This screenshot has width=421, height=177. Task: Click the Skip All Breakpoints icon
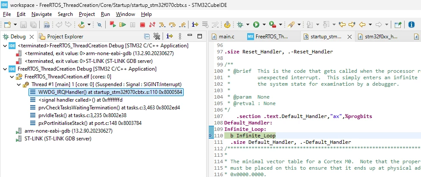tap(99, 25)
